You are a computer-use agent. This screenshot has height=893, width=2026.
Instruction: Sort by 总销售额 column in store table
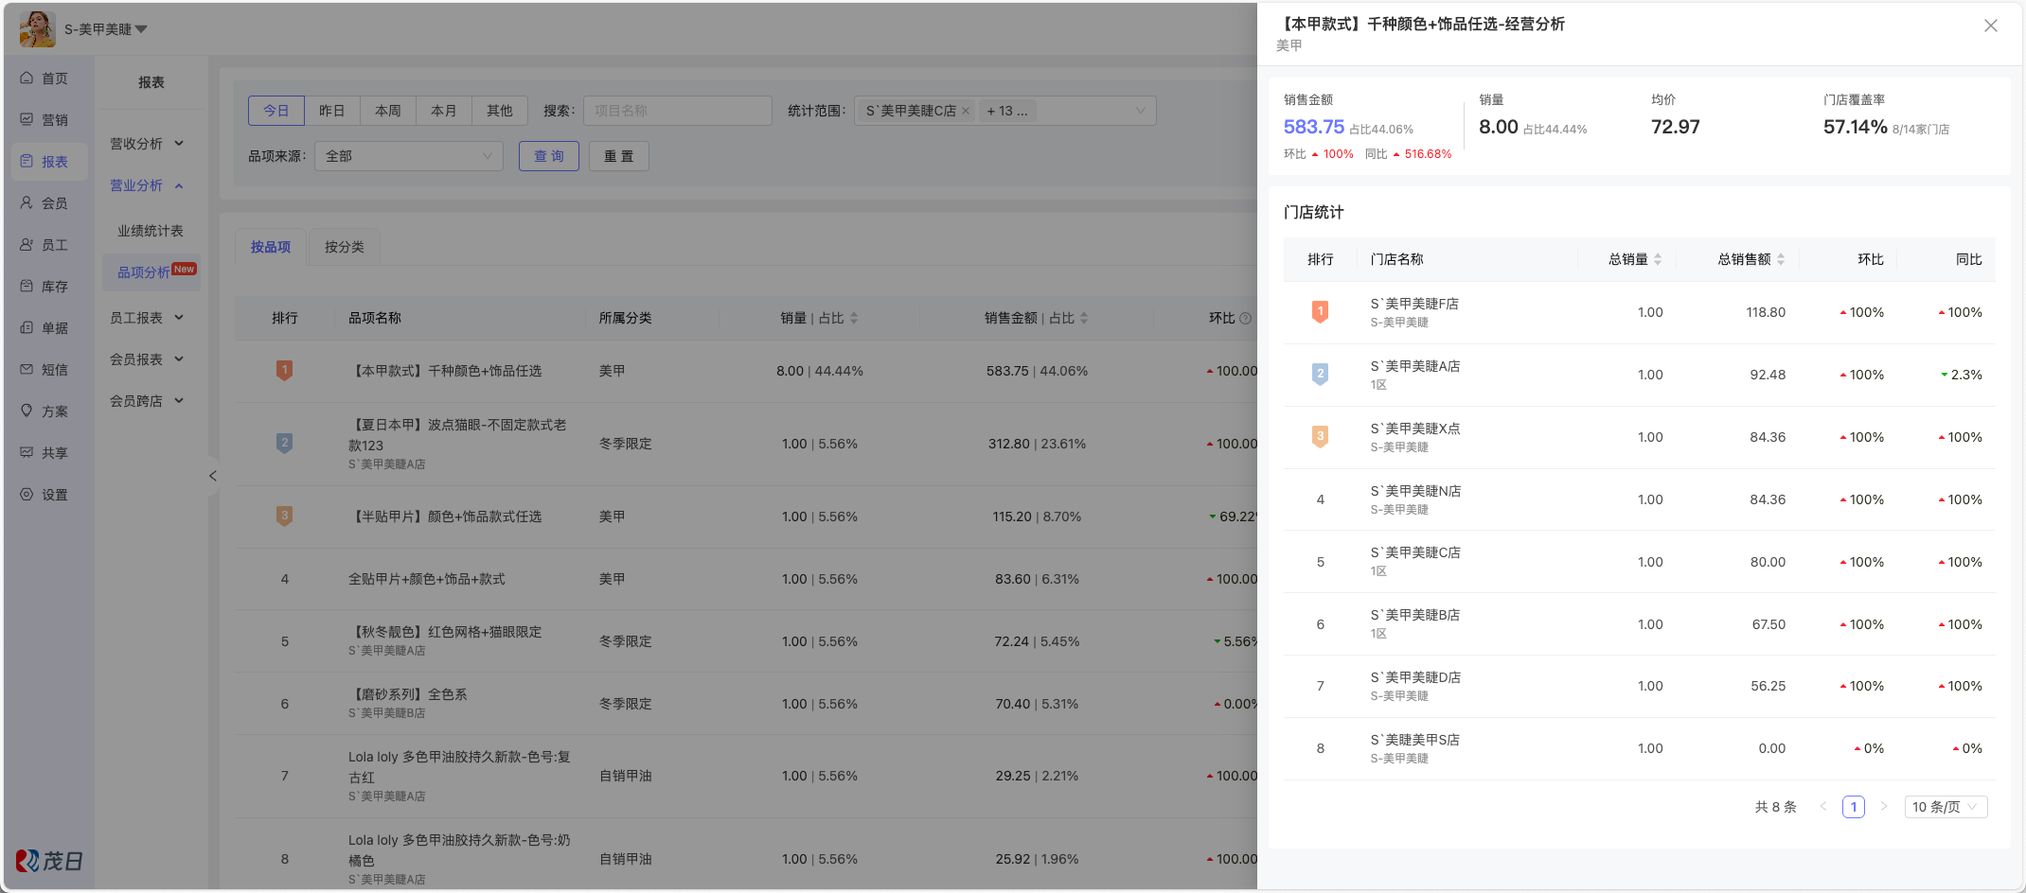tap(1780, 259)
